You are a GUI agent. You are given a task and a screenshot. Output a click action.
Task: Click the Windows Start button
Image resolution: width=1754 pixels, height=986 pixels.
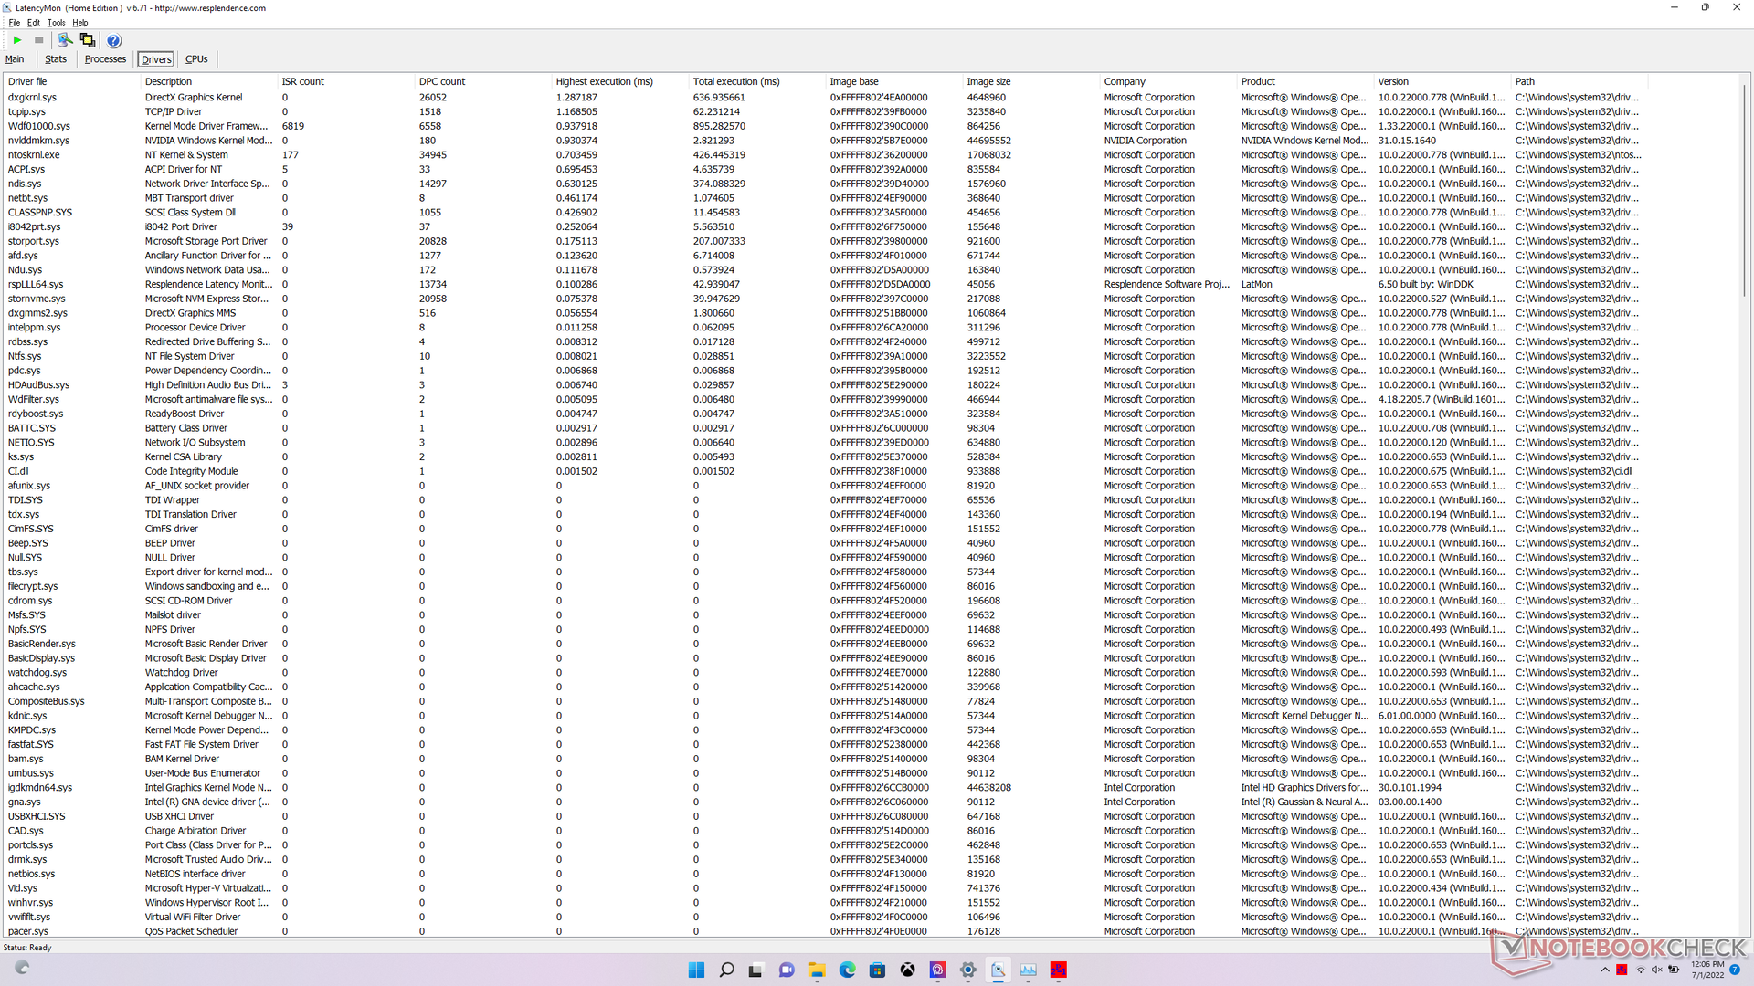coord(696,970)
